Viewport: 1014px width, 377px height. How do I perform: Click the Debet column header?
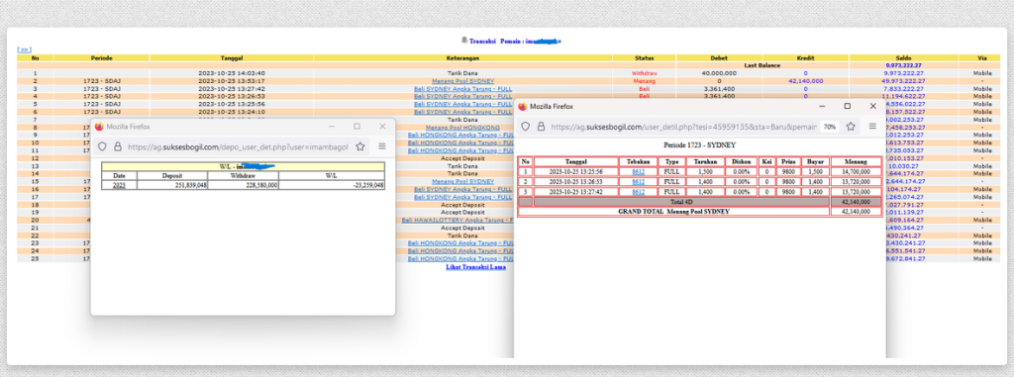[x=719, y=58]
